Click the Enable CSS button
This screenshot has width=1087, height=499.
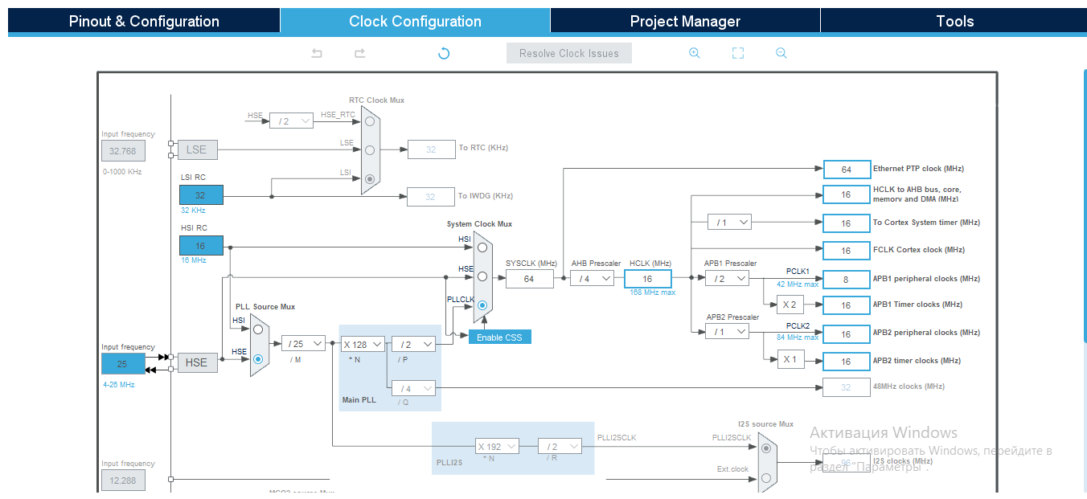tap(499, 337)
